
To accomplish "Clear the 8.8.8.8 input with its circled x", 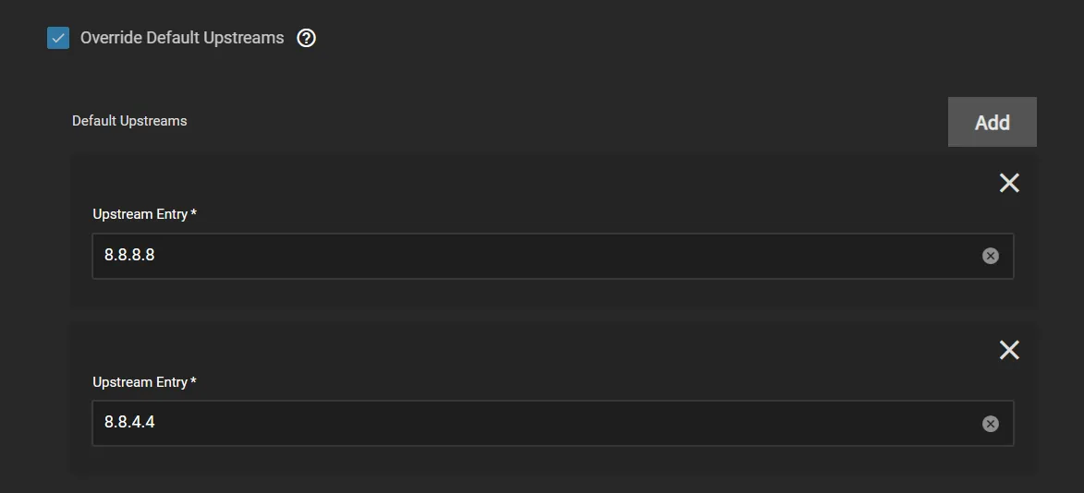I will (x=991, y=256).
